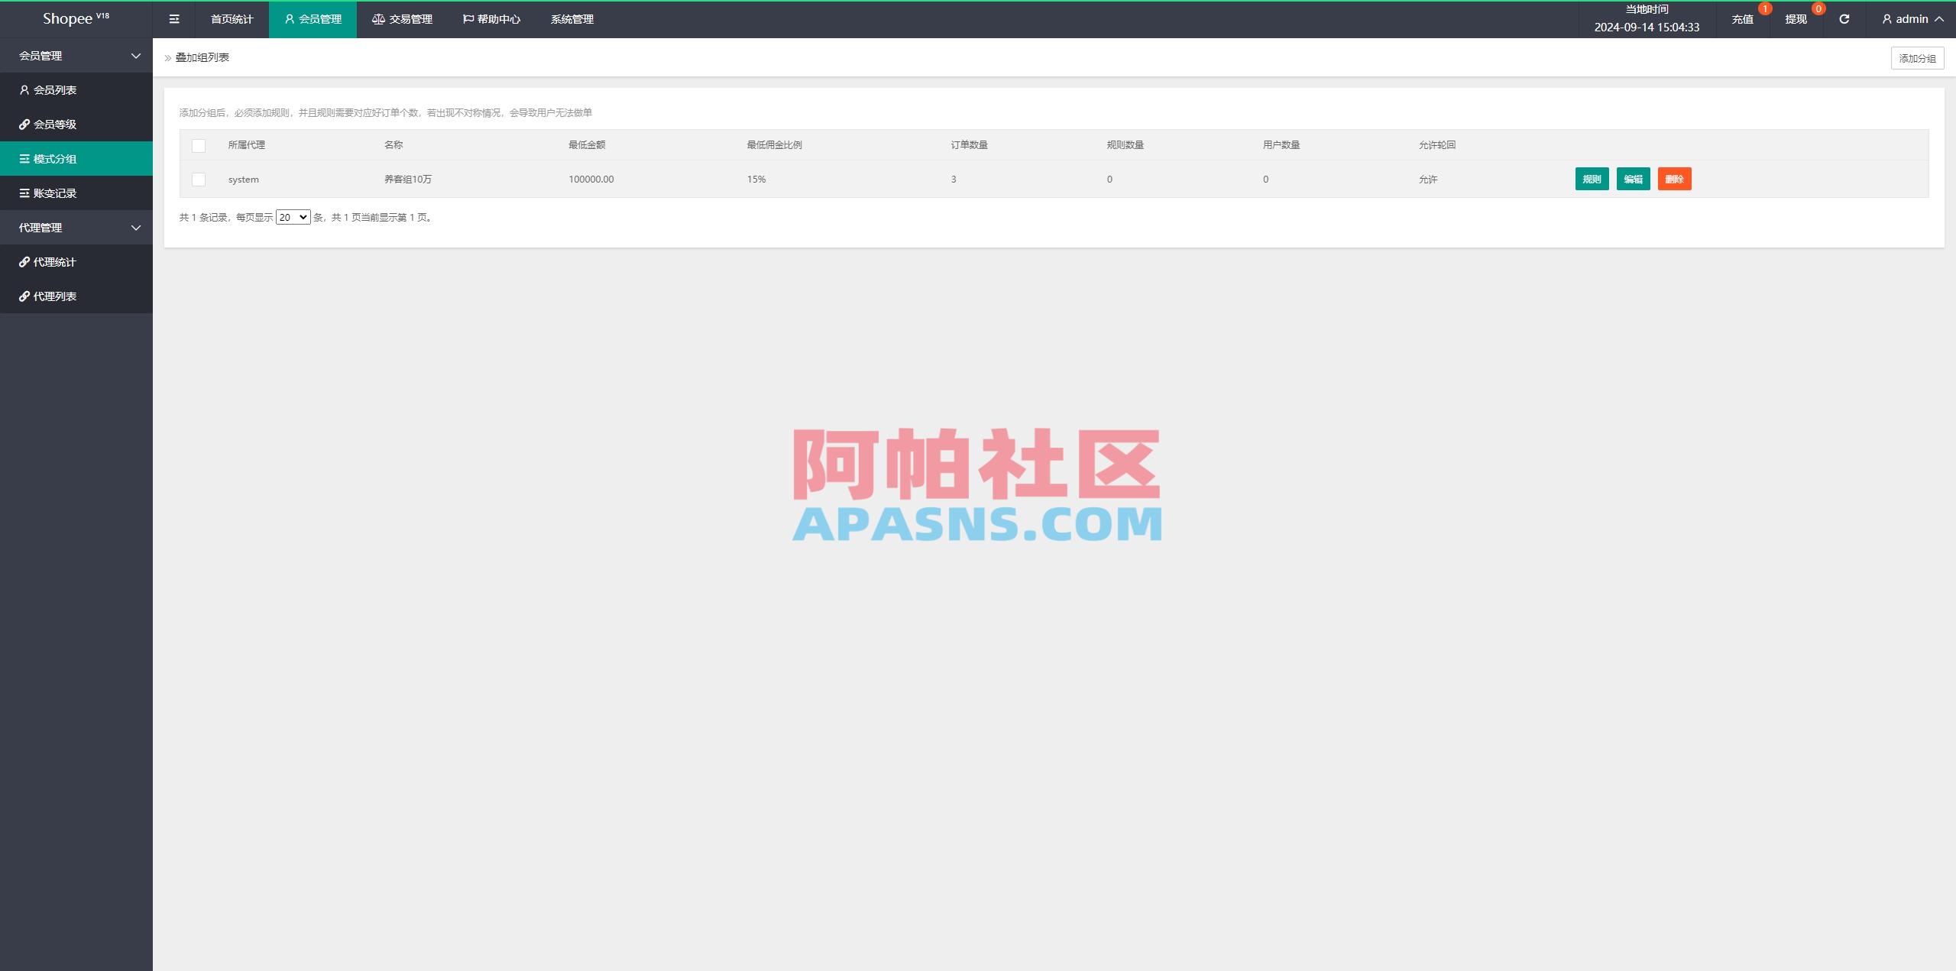Check the checkbox for the system row
1956x971 pixels.
(199, 180)
